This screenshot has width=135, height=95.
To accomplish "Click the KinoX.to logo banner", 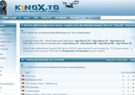I will (37, 9).
